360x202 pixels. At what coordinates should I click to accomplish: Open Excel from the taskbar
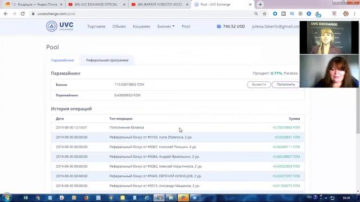click(x=25, y=198)
